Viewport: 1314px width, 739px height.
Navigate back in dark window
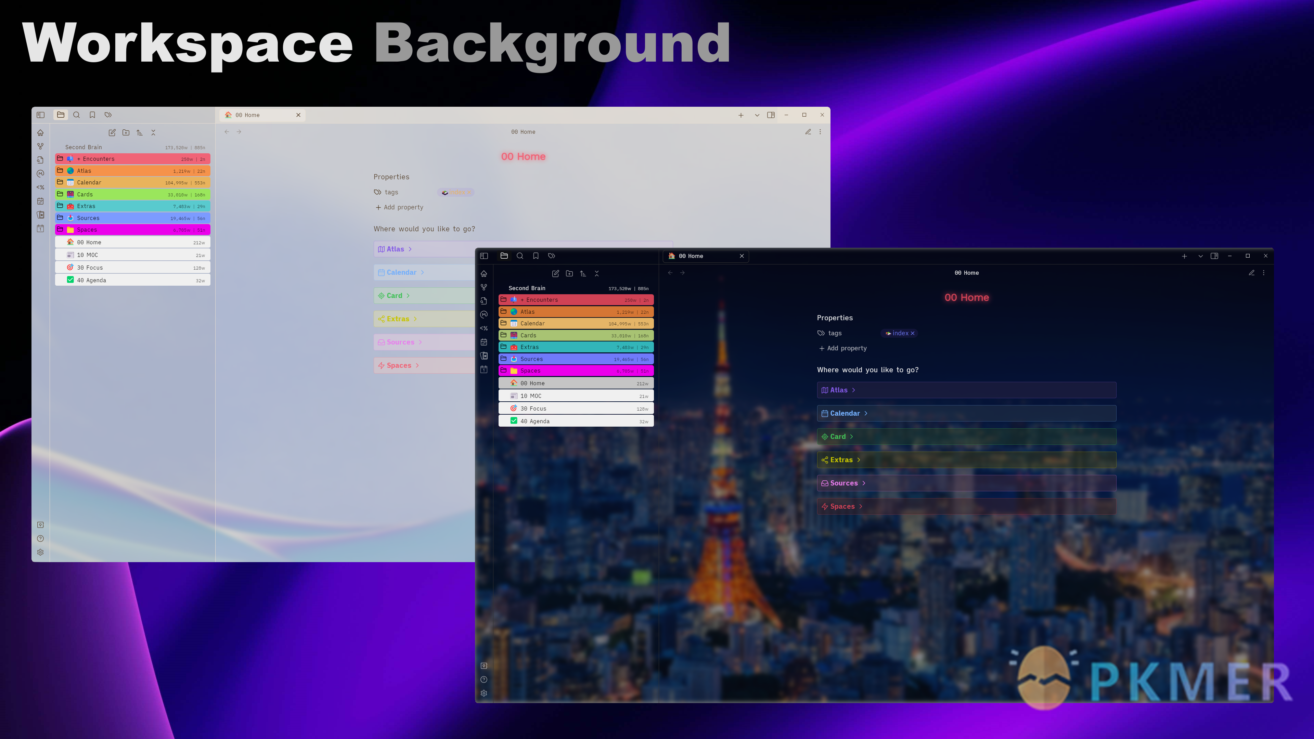(x=670, y=273)
